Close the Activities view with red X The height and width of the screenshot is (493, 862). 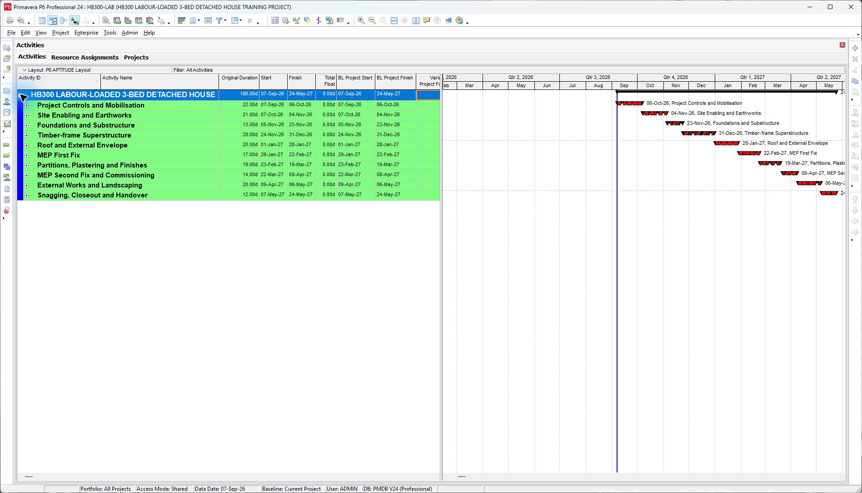[x=842, y=45]
